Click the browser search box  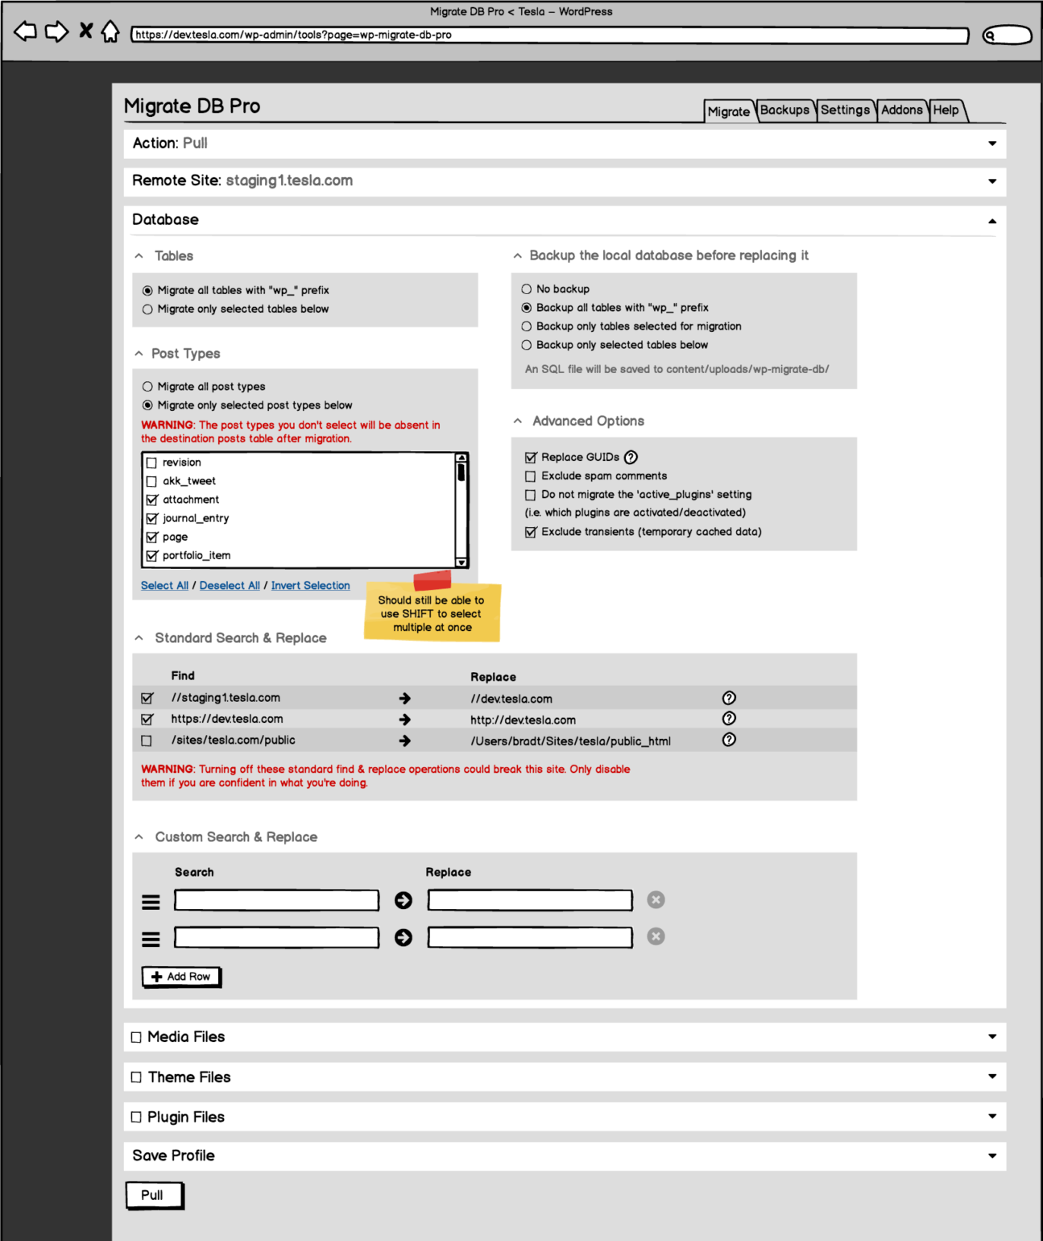click(1007, 35)
